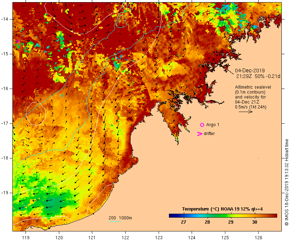291x241 pixels.
Task: Click the 119 longitude axis label
Action: click(26, 237)
